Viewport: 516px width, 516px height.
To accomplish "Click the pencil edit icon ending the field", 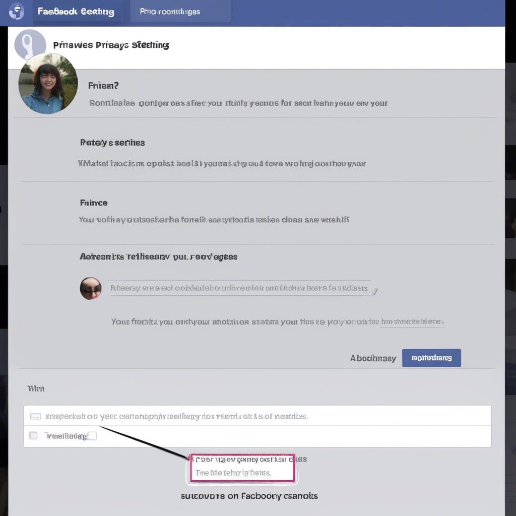I will coord(375,291).
